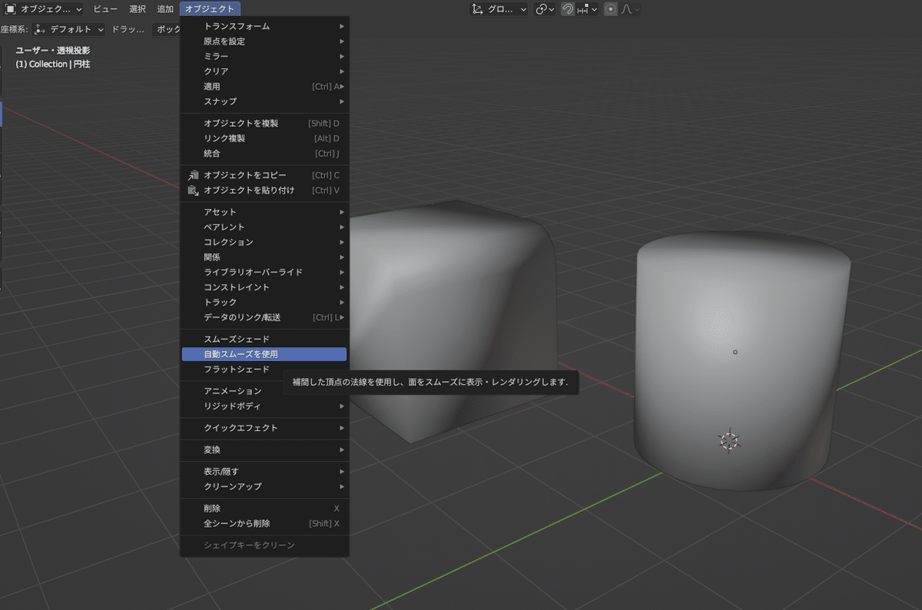The width and height of the screenshot is (922, 610).
Task: Expand the データのリンク/転送 submenu
Action: coord(264,317)
